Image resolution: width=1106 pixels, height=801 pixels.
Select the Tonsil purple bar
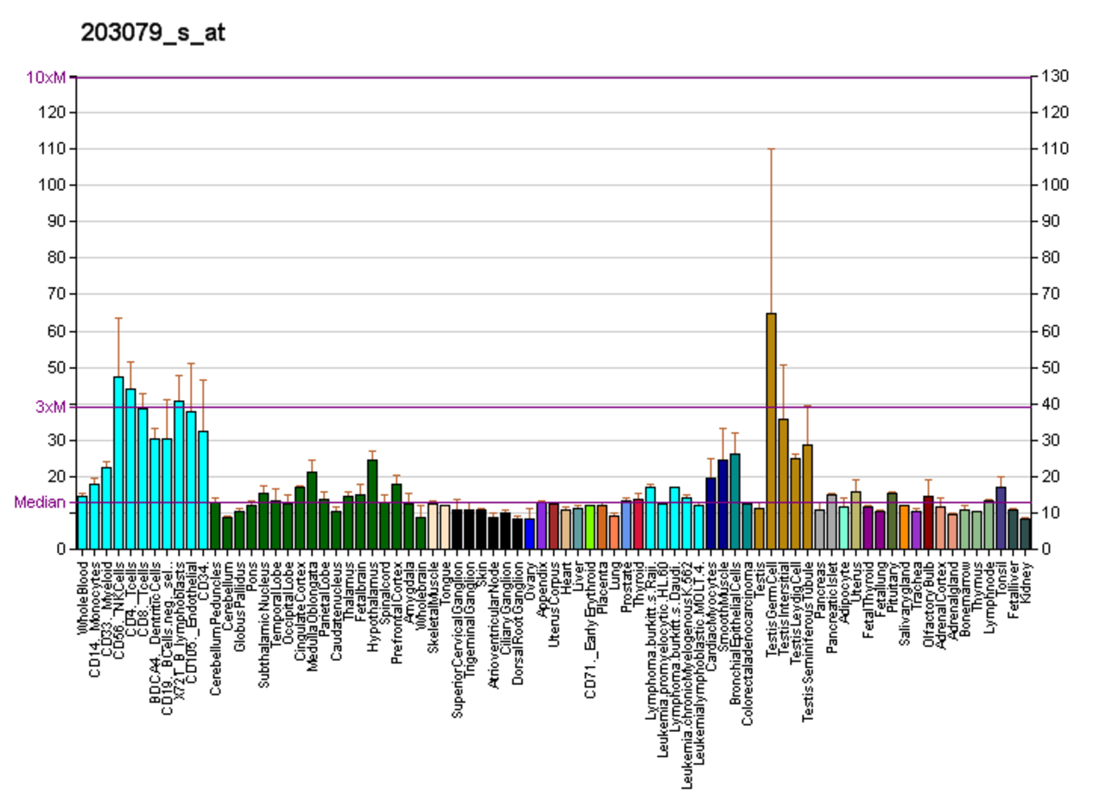[x=1001, y=518]
